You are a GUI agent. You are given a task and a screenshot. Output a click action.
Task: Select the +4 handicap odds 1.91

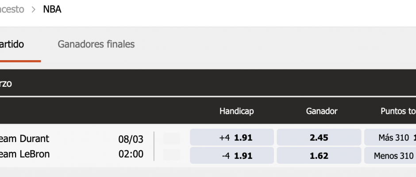232,137
